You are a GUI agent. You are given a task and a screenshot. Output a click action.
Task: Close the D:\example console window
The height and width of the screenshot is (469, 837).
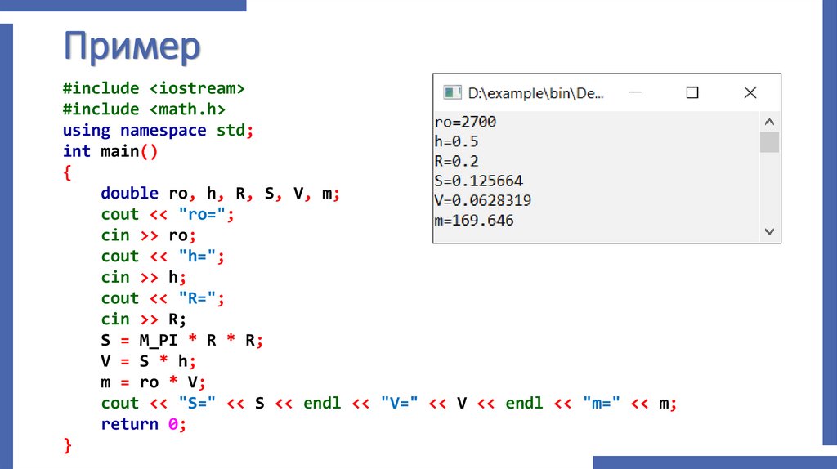(x=750, y=93)
